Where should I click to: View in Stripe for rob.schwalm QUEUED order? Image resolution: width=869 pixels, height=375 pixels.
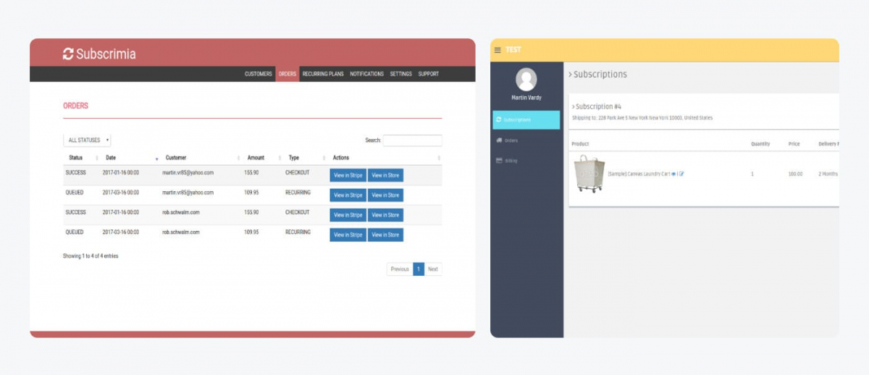click(x=348, y=235)
